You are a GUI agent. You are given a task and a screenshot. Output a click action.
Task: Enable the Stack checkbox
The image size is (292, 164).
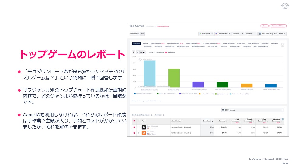coord(148,52)
